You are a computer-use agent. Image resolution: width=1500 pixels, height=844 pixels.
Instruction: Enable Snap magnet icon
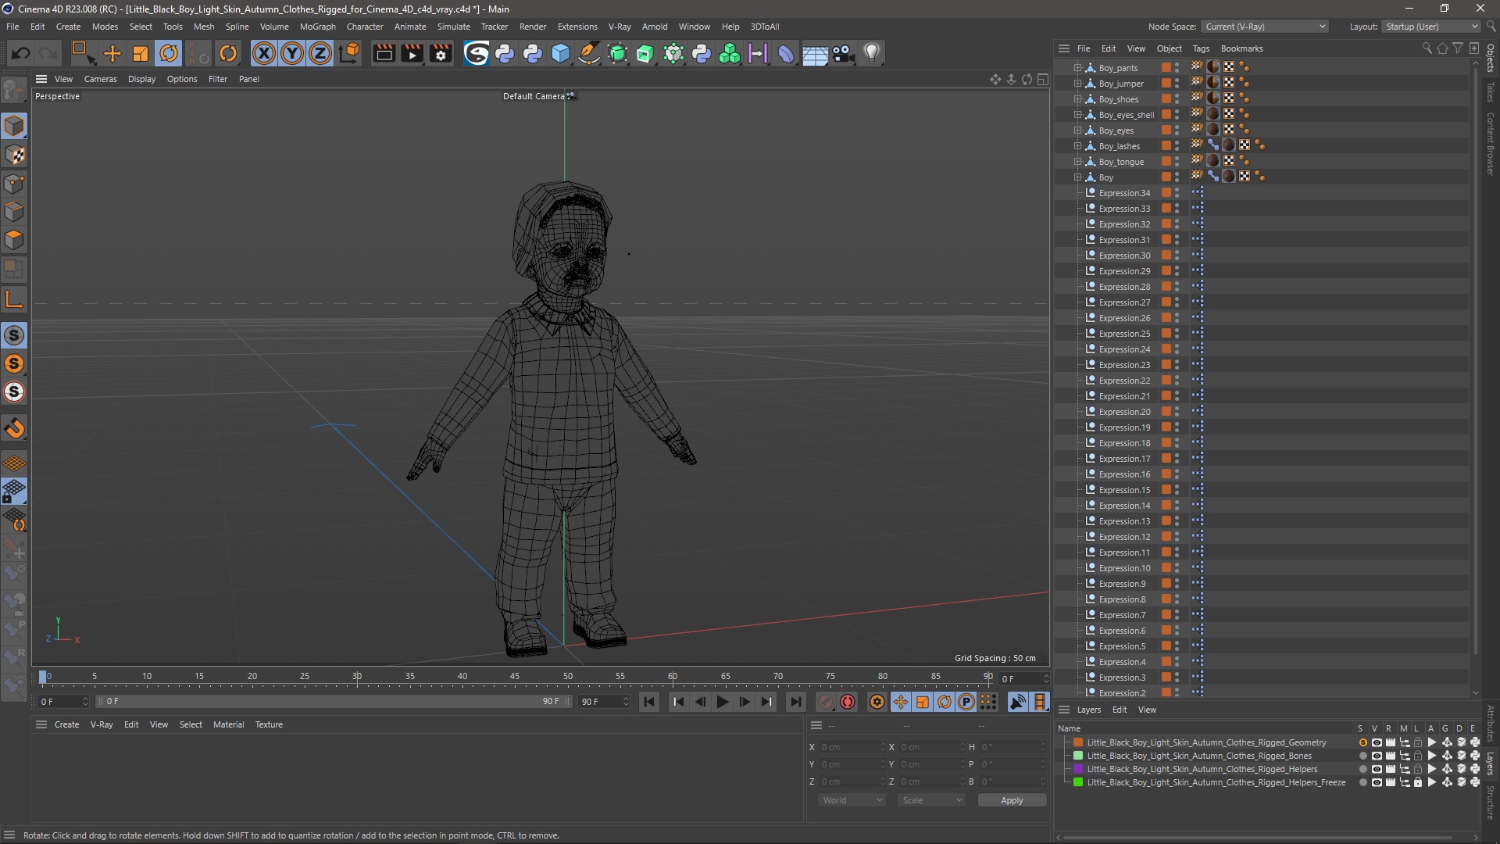click(14, 428)
